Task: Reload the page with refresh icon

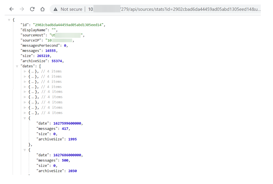Action: point(32,9)
